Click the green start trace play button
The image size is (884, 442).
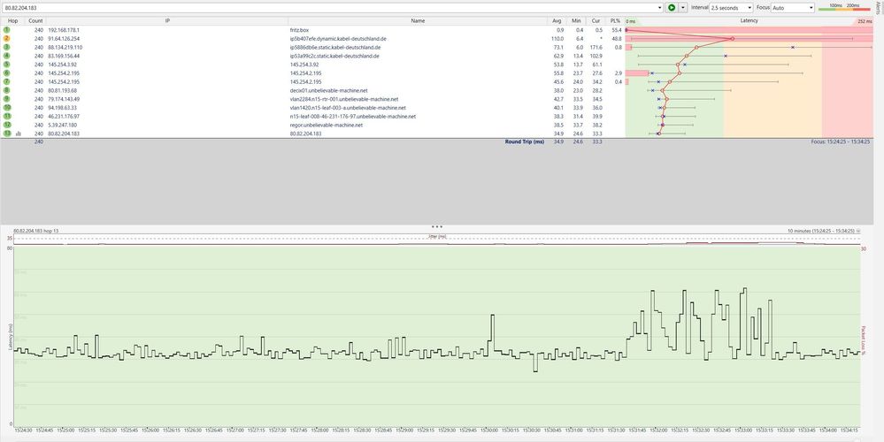671,7
